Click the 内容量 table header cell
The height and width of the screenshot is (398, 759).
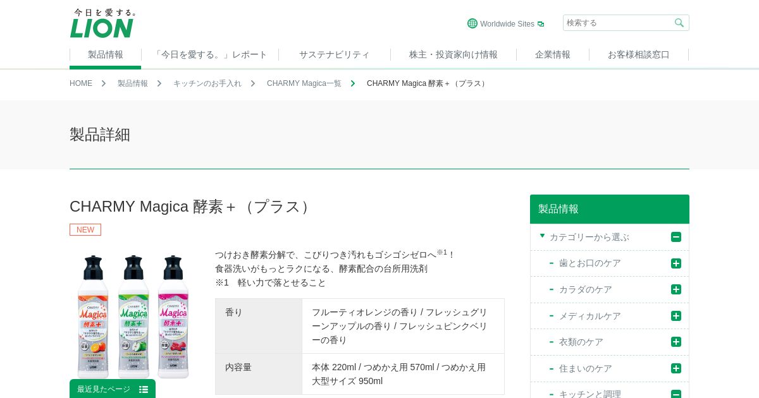(259, 374)
